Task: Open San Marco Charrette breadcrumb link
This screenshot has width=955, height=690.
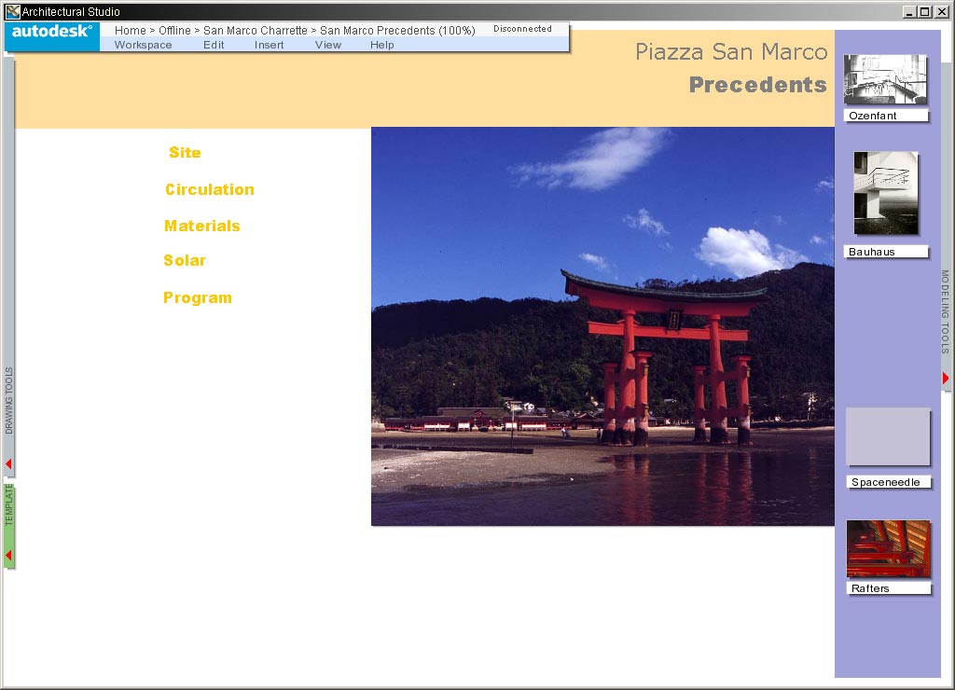Action: (x=256, y=31)
